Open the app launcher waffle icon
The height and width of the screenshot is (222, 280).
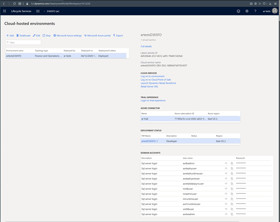5,11
